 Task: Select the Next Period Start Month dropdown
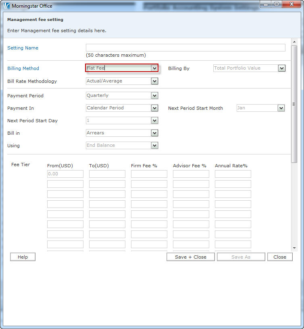click(x=281, y=108)
